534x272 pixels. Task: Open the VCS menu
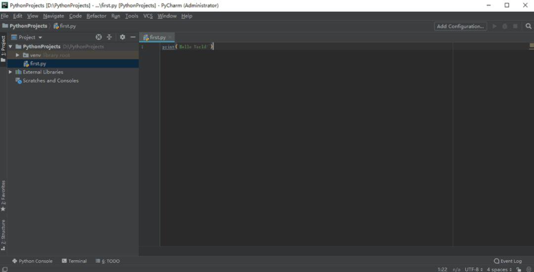coord(148,16)
